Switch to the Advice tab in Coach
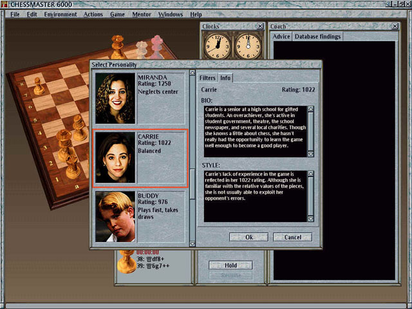This screenshot has height=309, width=412. [x=281, y=36]
